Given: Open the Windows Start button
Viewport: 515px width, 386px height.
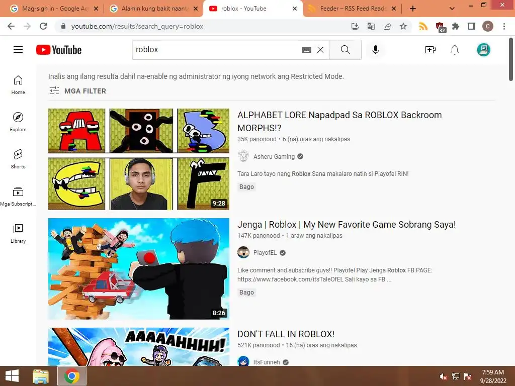Looking at the screenshot, I should pyautogui.click(x=12, y=376).
